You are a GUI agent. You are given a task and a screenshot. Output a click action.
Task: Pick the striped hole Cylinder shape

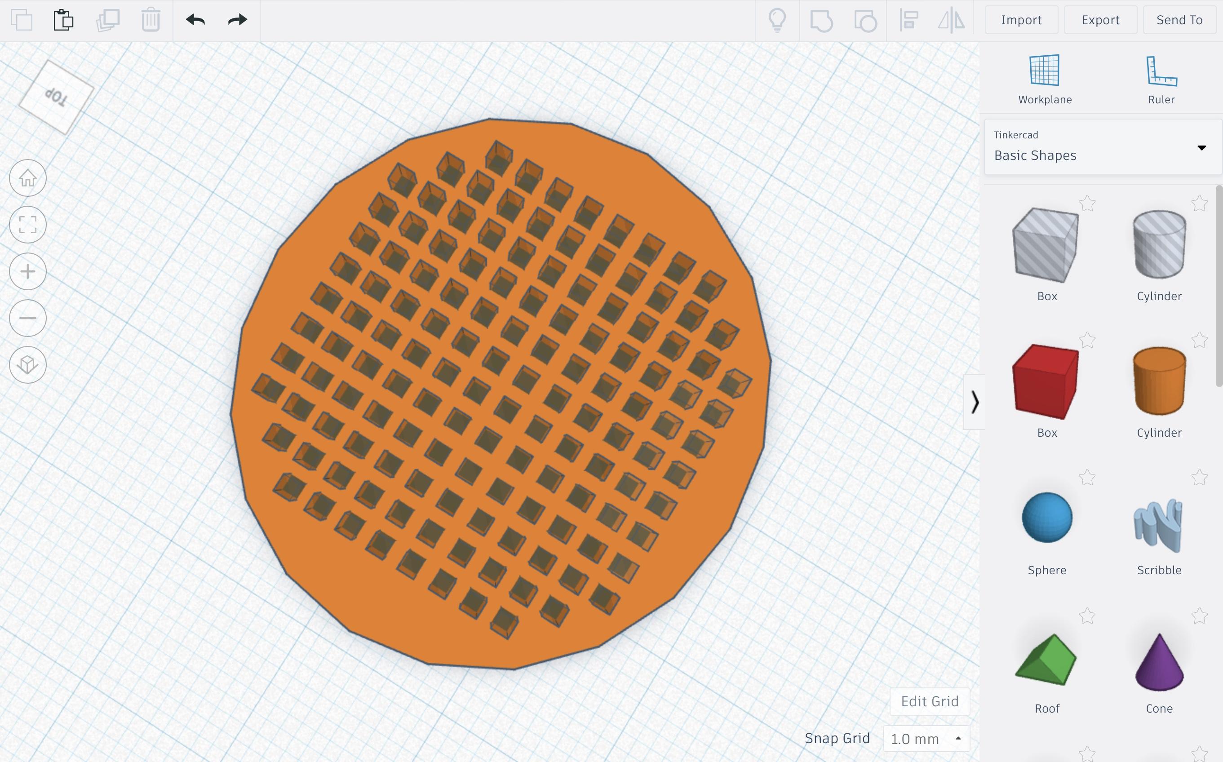(x=1159, y=245)
